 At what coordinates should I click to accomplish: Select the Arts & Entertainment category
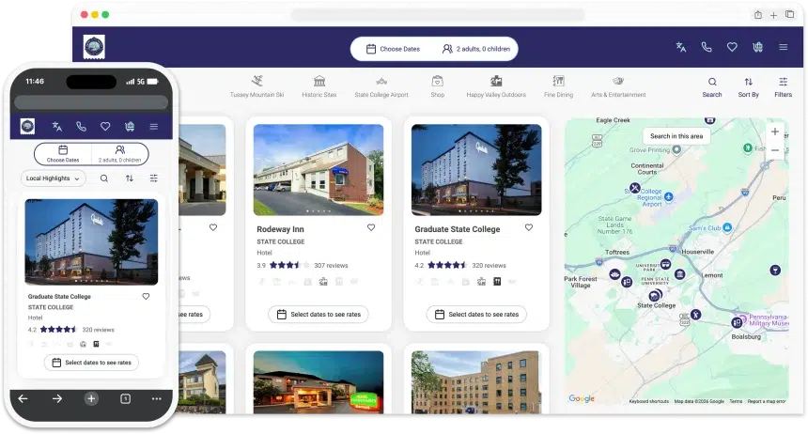point(618,86)
